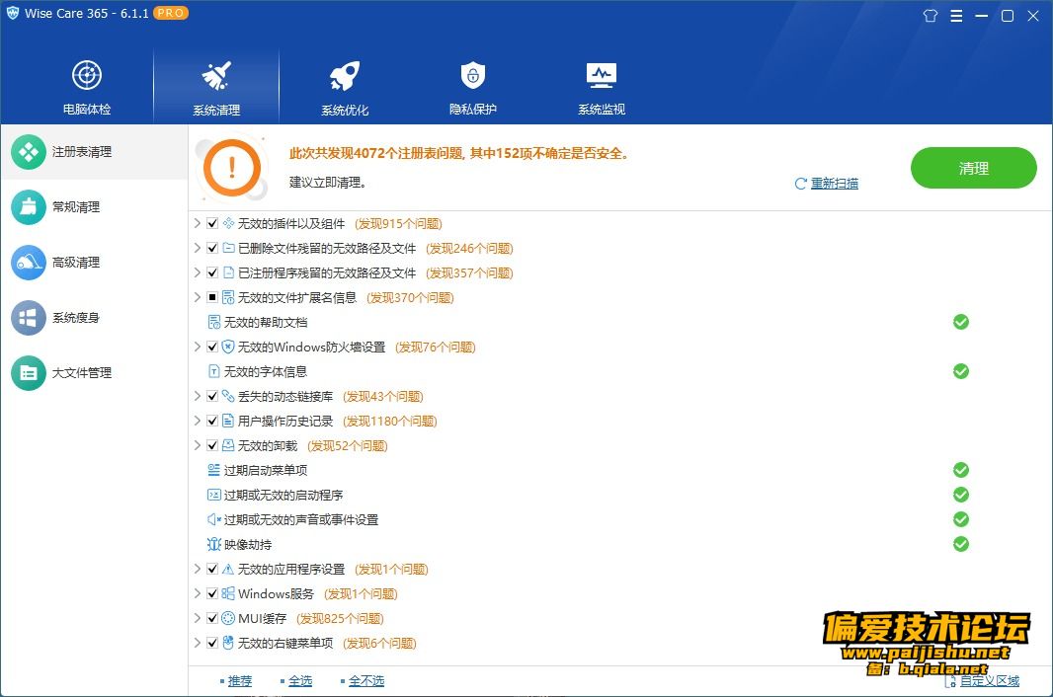The image size is (1053, 697).
Task: Select the 系统瘦身 sidebar icon
Action: pyautogui.click(x=29, y=318)
